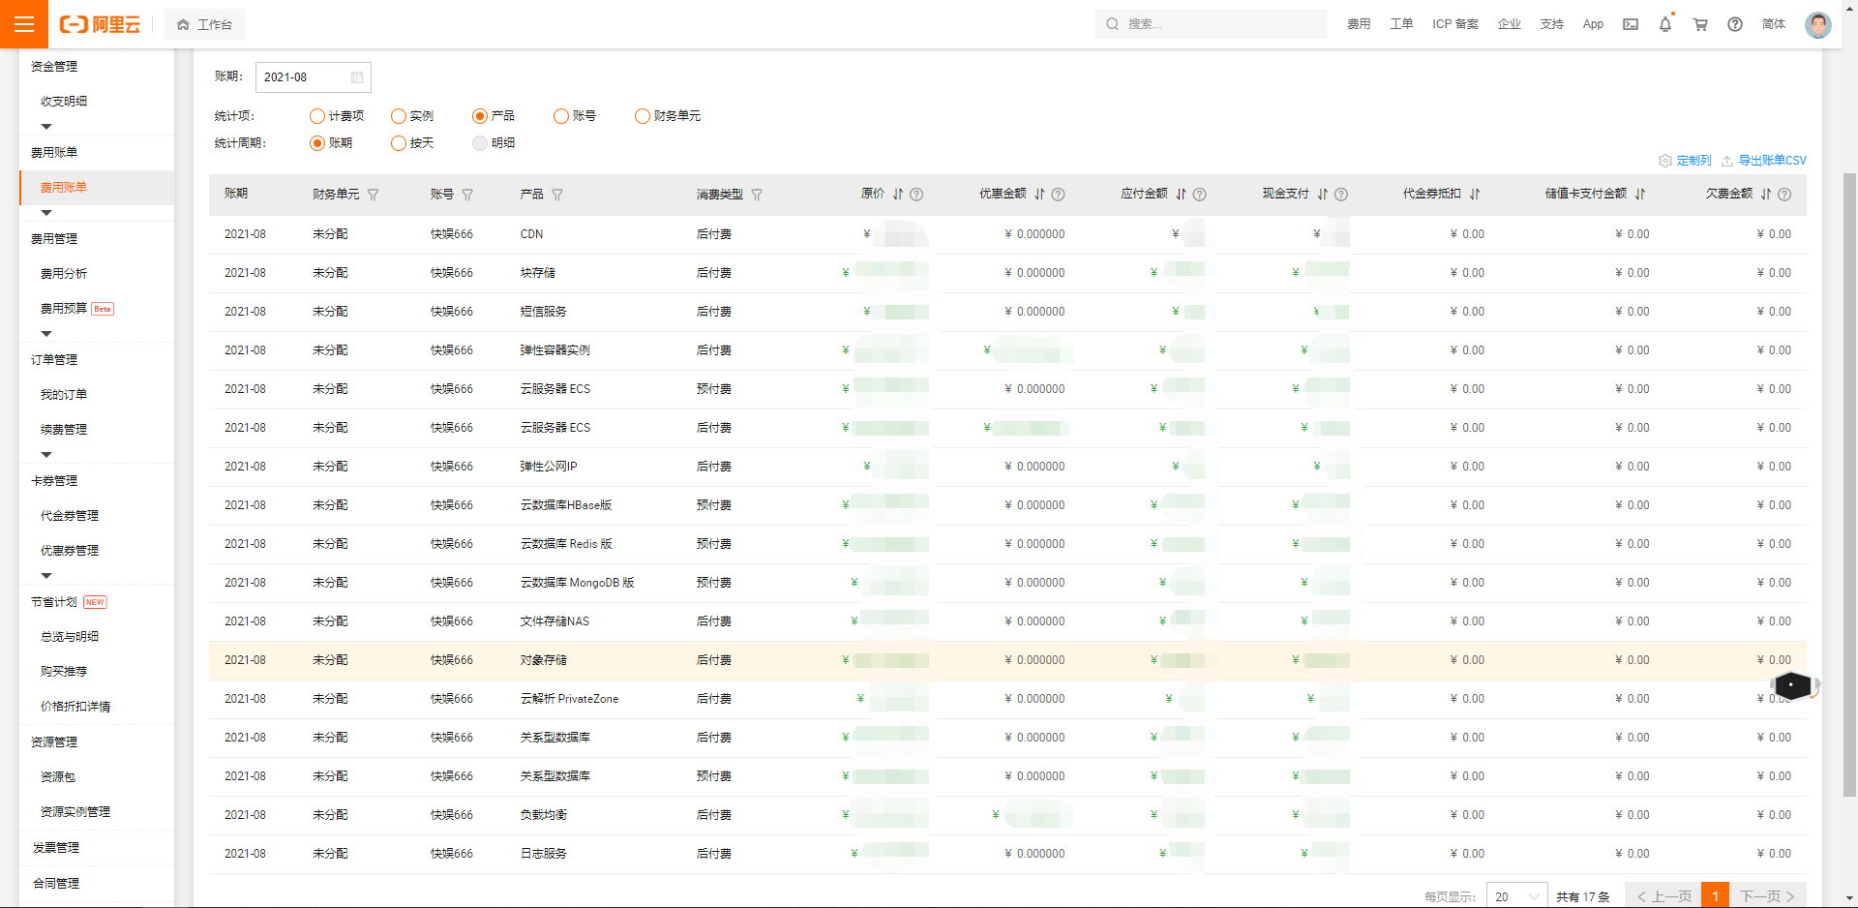Open the ICP 备案 link
The width and height of the screenshot is (1858, 908).
(x=1455, y=24)
